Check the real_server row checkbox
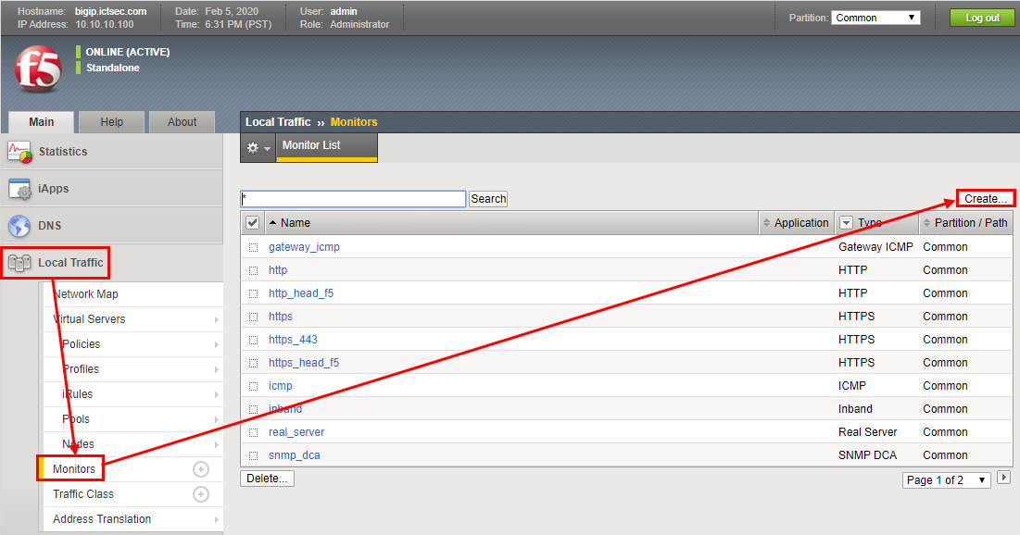Viewport: 1020px width, 535px height. 254,432
